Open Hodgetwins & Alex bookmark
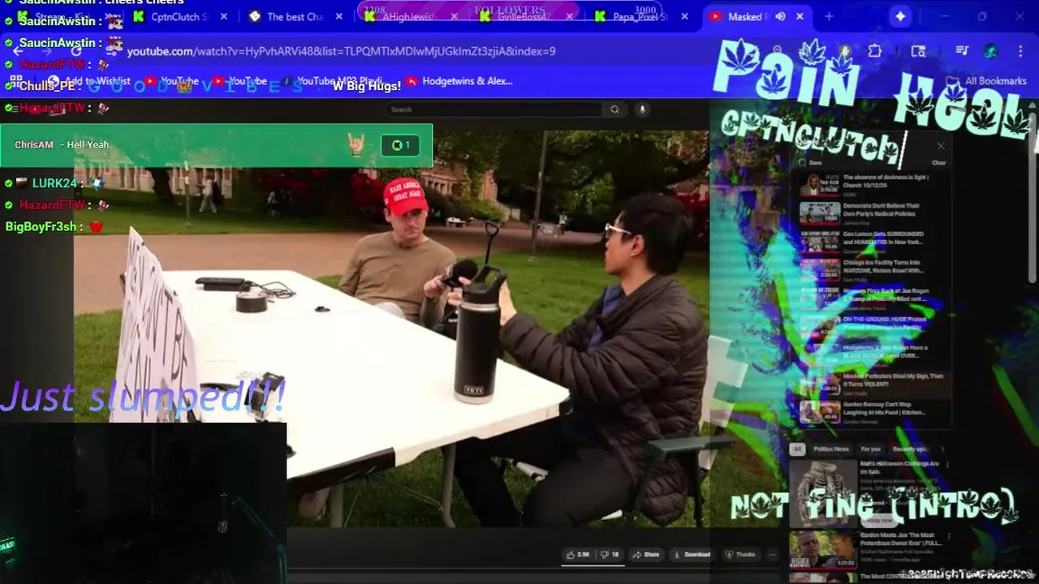The height and width of the screenshot is (584, 1039). pos(459,81)
